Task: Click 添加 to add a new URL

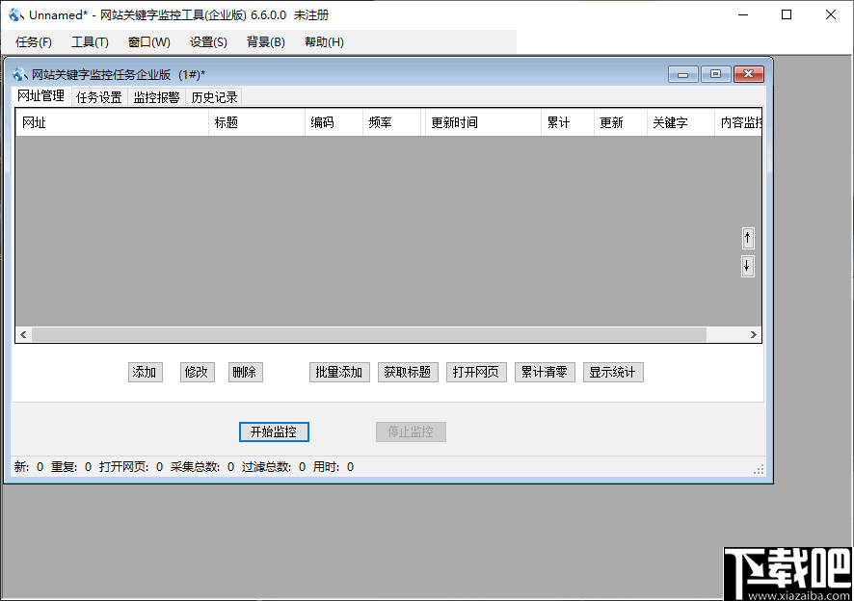Action: pyautogui.click(x=145, y=372)
